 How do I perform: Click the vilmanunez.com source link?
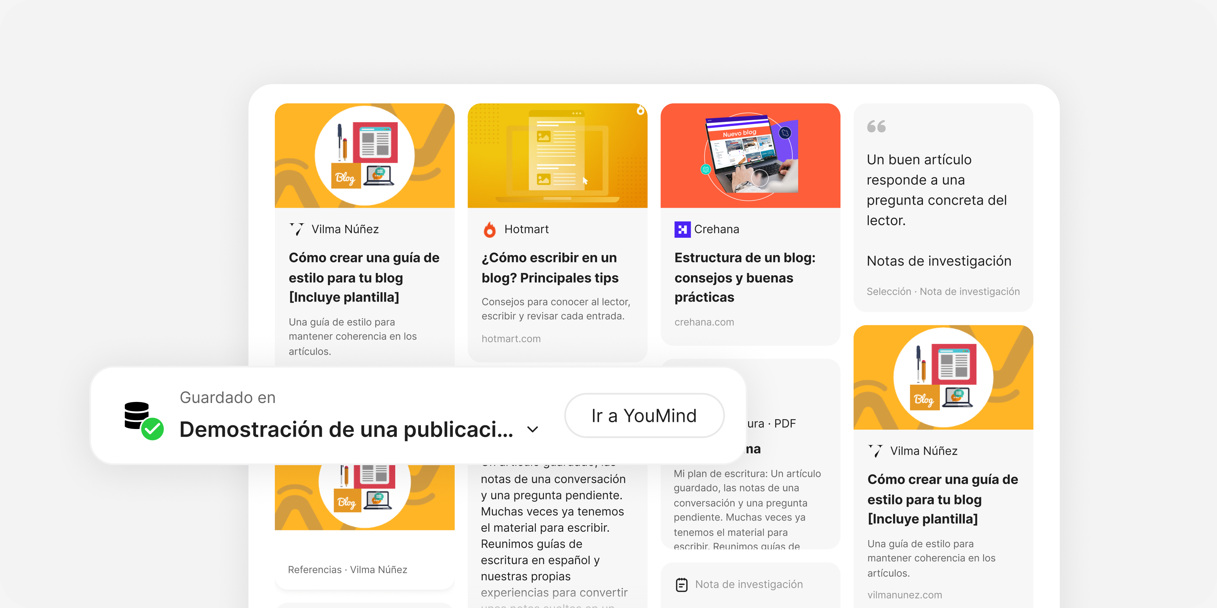[x=904, y=595]
